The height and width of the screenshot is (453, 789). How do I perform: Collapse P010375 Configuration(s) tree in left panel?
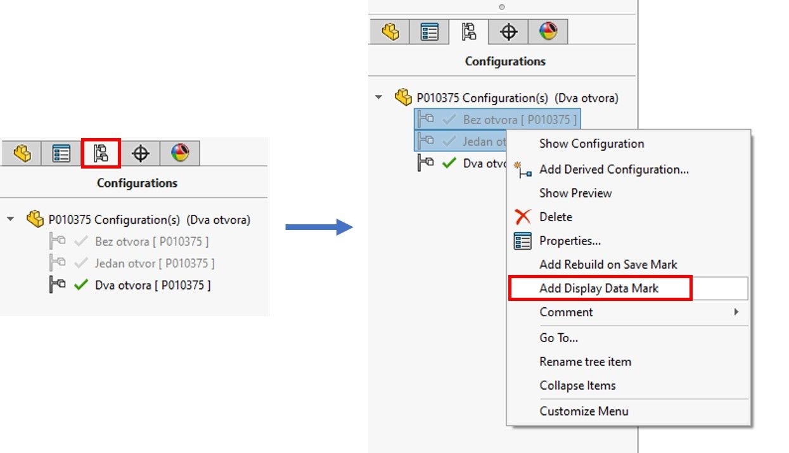point(11,220)
